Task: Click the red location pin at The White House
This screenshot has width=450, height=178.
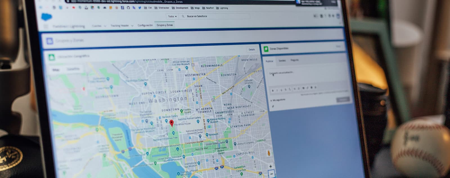Action: [172, 123]
